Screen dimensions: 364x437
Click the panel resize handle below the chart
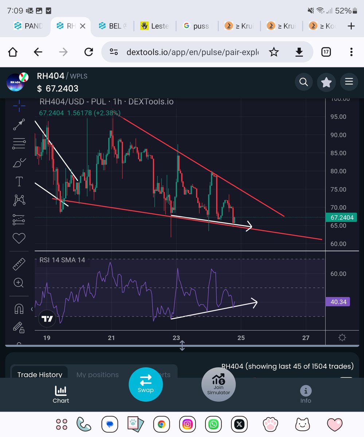point(182,345)
